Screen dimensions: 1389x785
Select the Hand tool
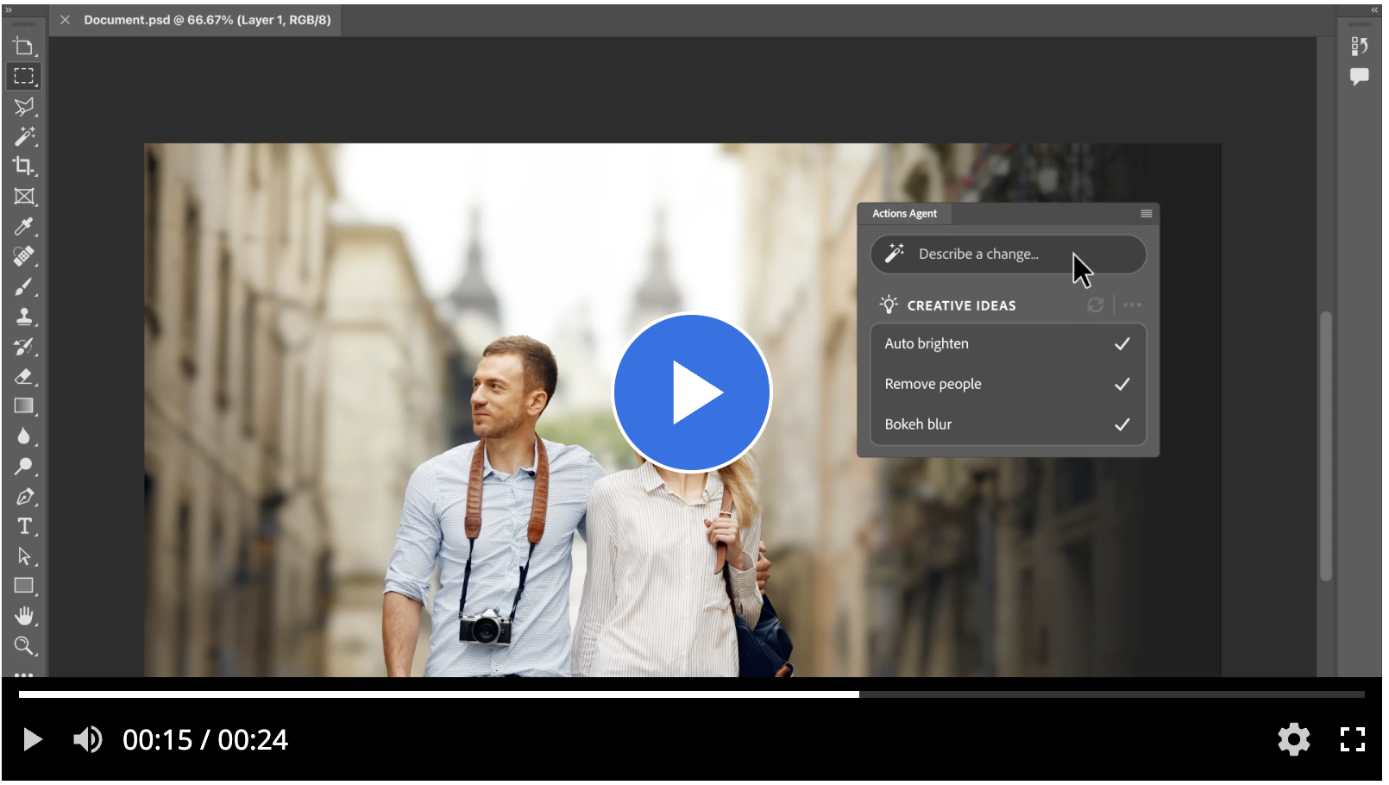24,616
